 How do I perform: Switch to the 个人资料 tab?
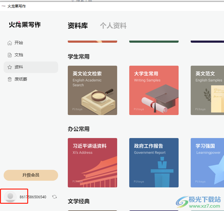[113, 26]
